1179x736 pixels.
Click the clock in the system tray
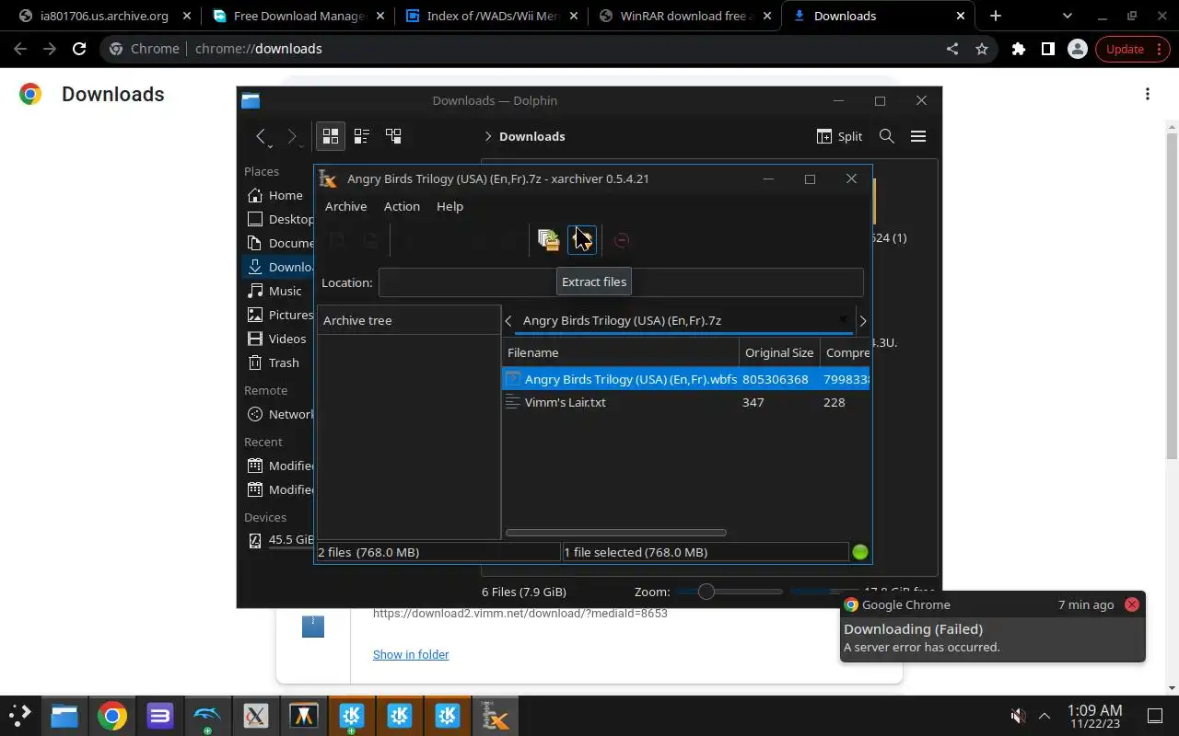[1094, 716]
